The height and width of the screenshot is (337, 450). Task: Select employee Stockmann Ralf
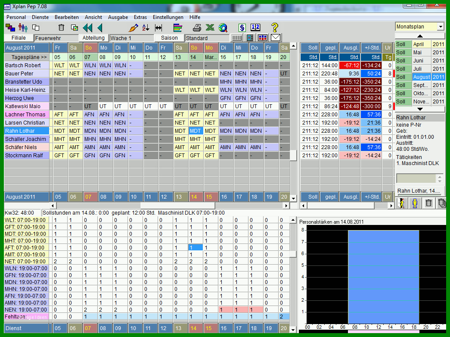click(x=26, y=156)
